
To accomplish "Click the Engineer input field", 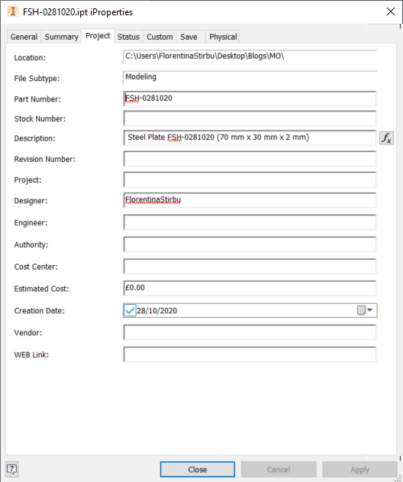I will coord(250,222).
